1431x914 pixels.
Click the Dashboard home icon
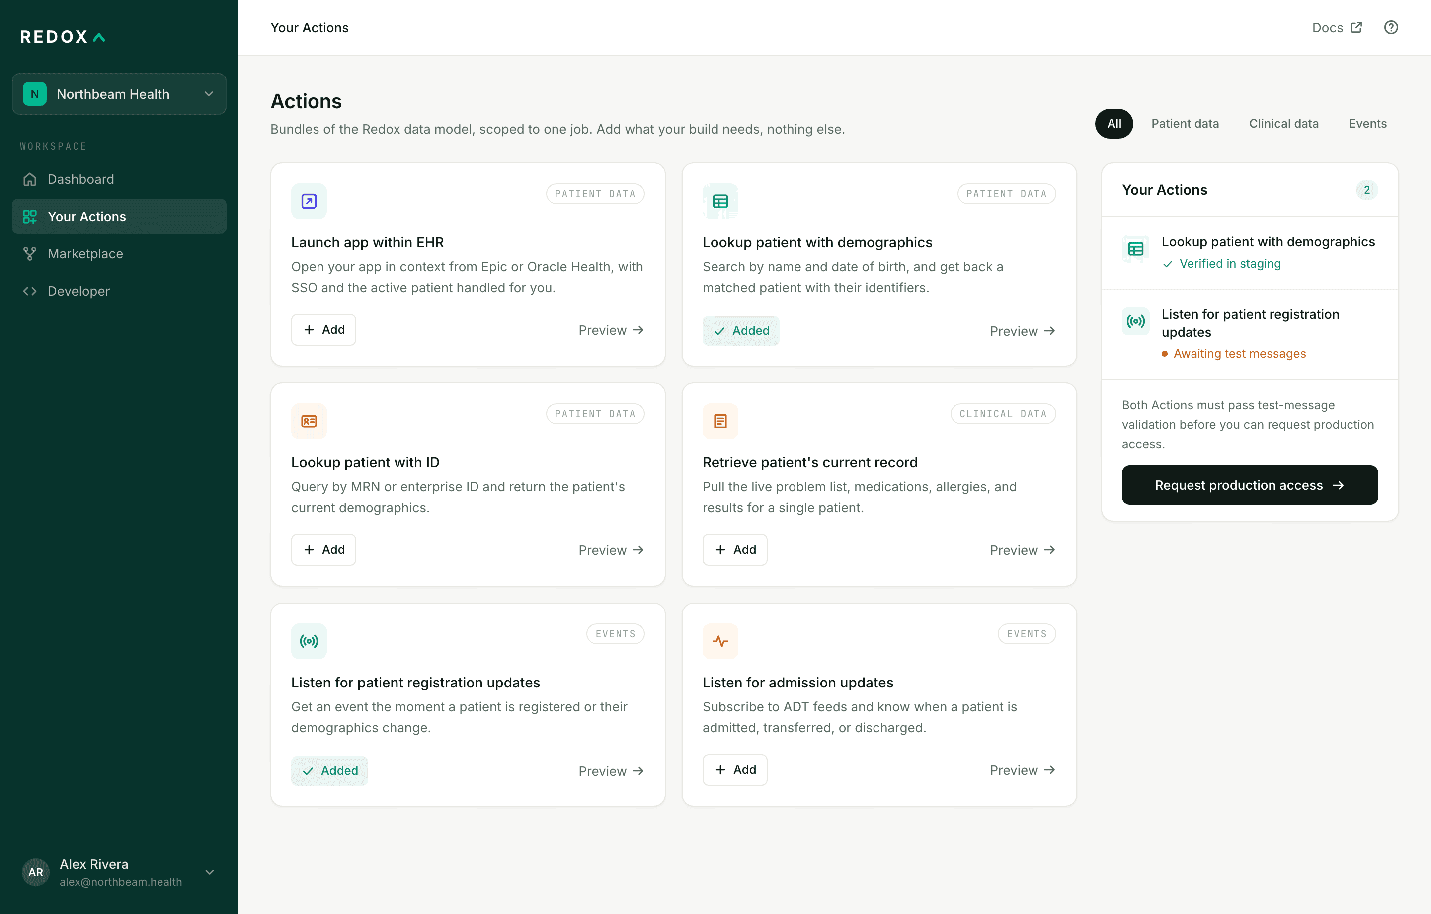point(30,179)
